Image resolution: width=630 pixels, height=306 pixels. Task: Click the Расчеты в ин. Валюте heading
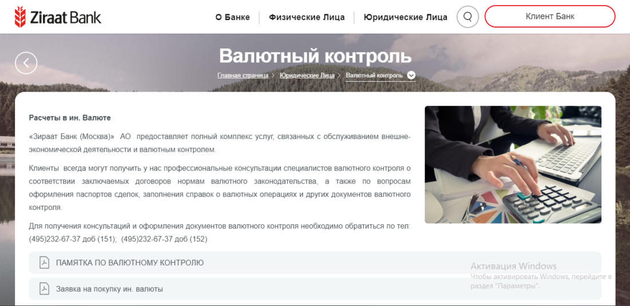click(x=70, y=118)
